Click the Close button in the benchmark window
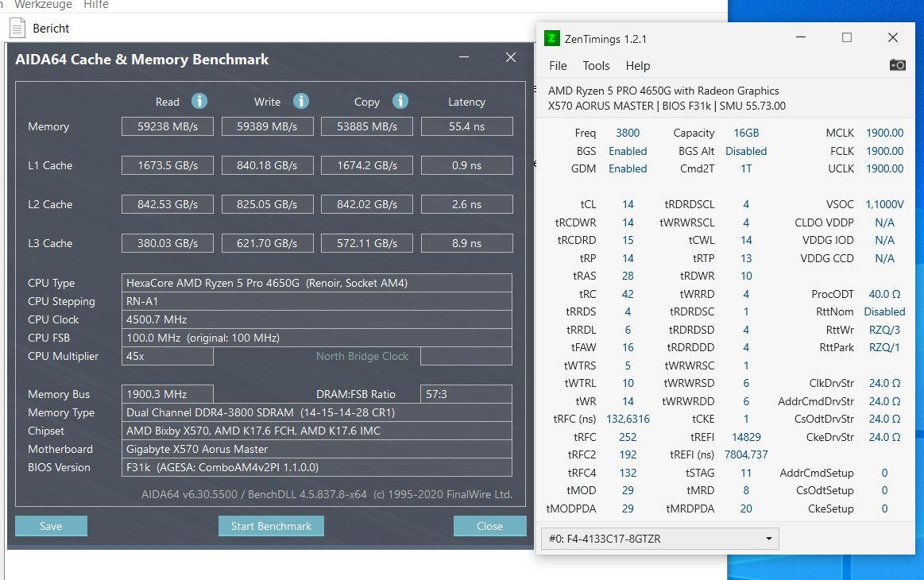This screenshot has height=580, width=924. pyautogui.click(x=489, y=526)
